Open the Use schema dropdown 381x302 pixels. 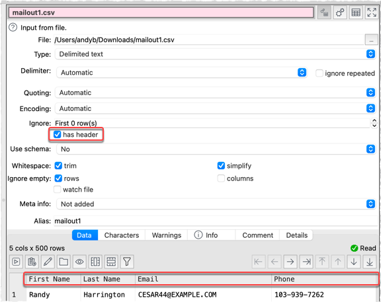click(216, 149)
